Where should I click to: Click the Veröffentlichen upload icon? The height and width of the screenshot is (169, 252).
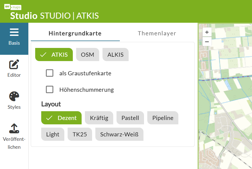coord(14,128)
